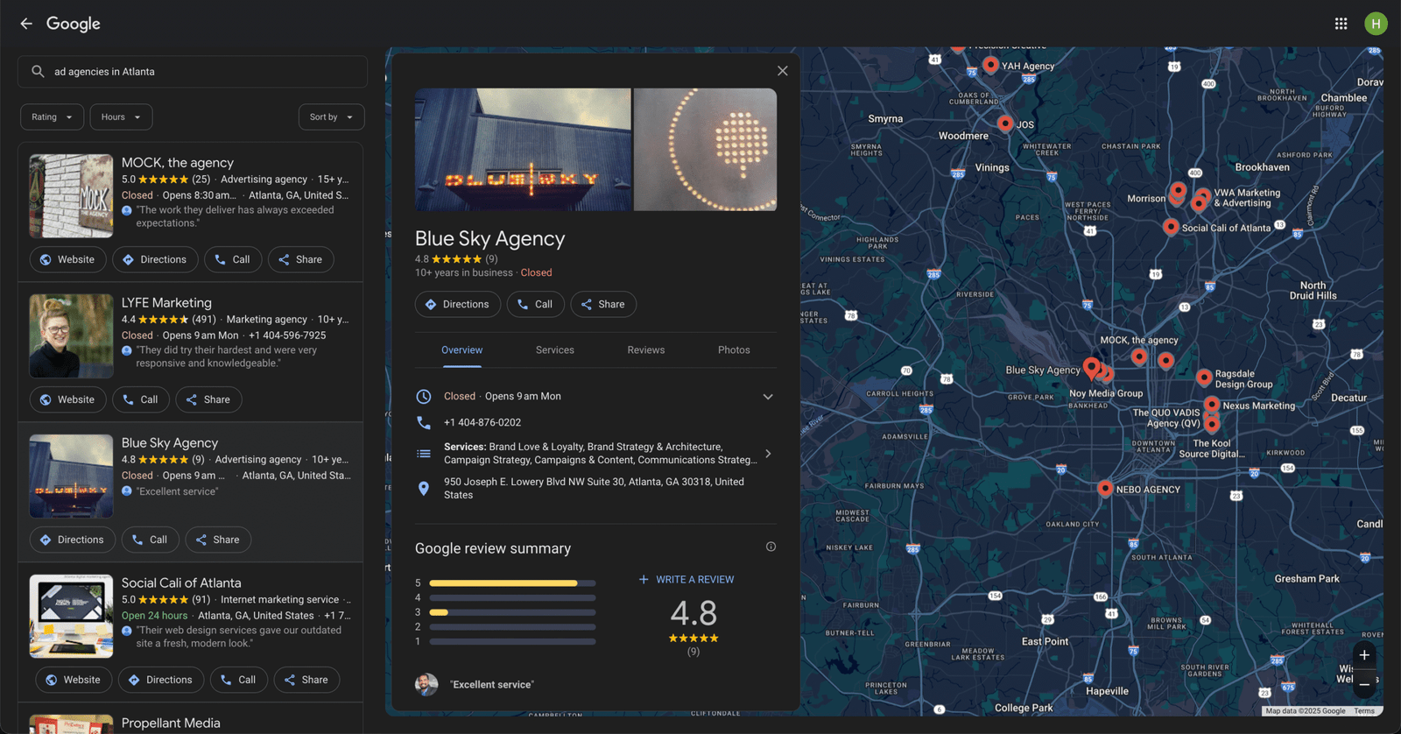This screenshot has width=1401, height=734.
Task: Open the 'Excellent service' review snippet
Action: (x=491, y=685)
